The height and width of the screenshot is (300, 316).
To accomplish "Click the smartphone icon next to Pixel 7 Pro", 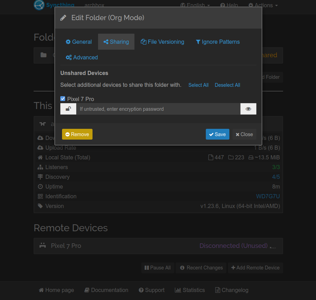I will (x=42, y=245).
